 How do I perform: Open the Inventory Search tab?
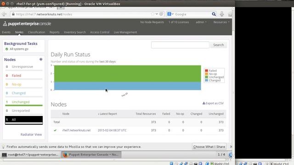tap(75, 32)
